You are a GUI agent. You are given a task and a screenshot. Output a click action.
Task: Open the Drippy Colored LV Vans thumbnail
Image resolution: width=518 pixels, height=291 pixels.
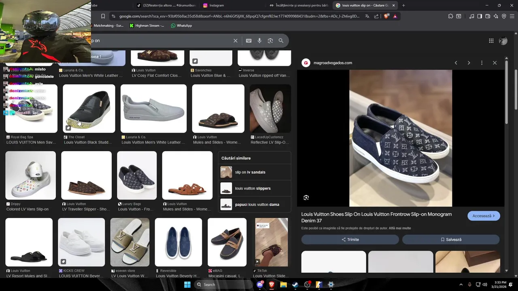click(x=30, y=175)
